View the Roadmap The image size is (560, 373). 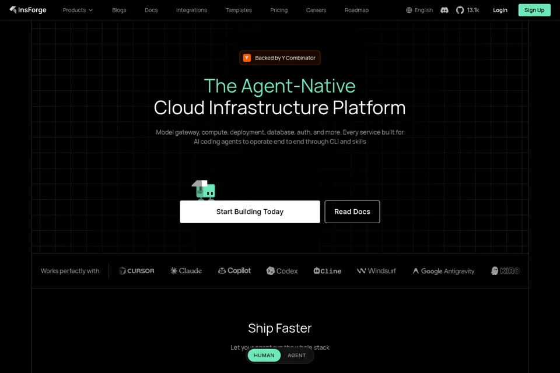pos(356,10)
